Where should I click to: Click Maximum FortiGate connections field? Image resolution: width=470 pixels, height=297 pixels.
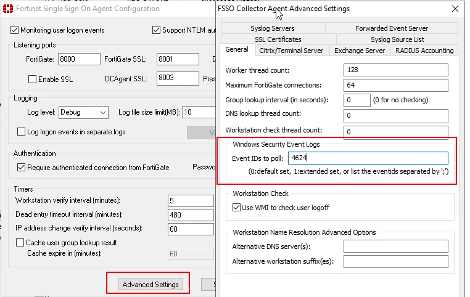click(396, 85)
